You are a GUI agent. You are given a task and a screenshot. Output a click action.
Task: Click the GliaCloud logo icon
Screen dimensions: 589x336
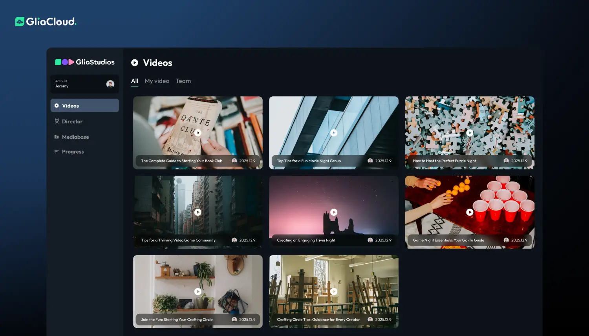[x=20, y=22]
